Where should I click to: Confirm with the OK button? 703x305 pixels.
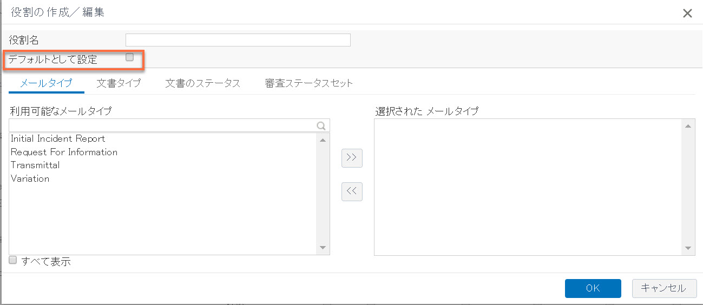(593, 288)
